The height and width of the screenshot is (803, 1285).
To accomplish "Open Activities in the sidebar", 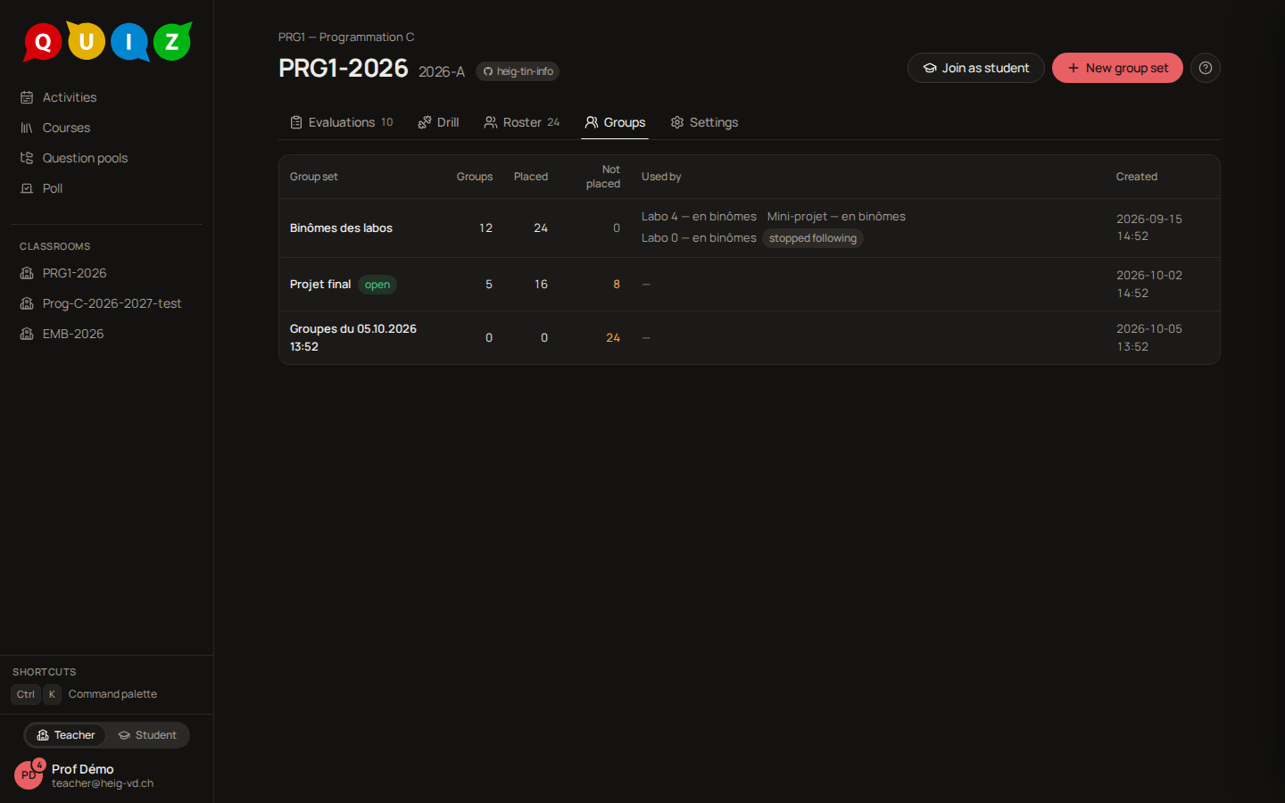I will click(107, 97).
